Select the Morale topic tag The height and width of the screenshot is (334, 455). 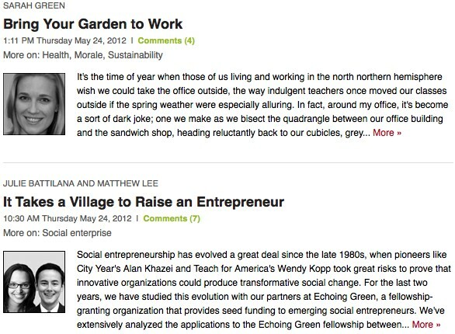pyautogui.click(x=89, y=55)
